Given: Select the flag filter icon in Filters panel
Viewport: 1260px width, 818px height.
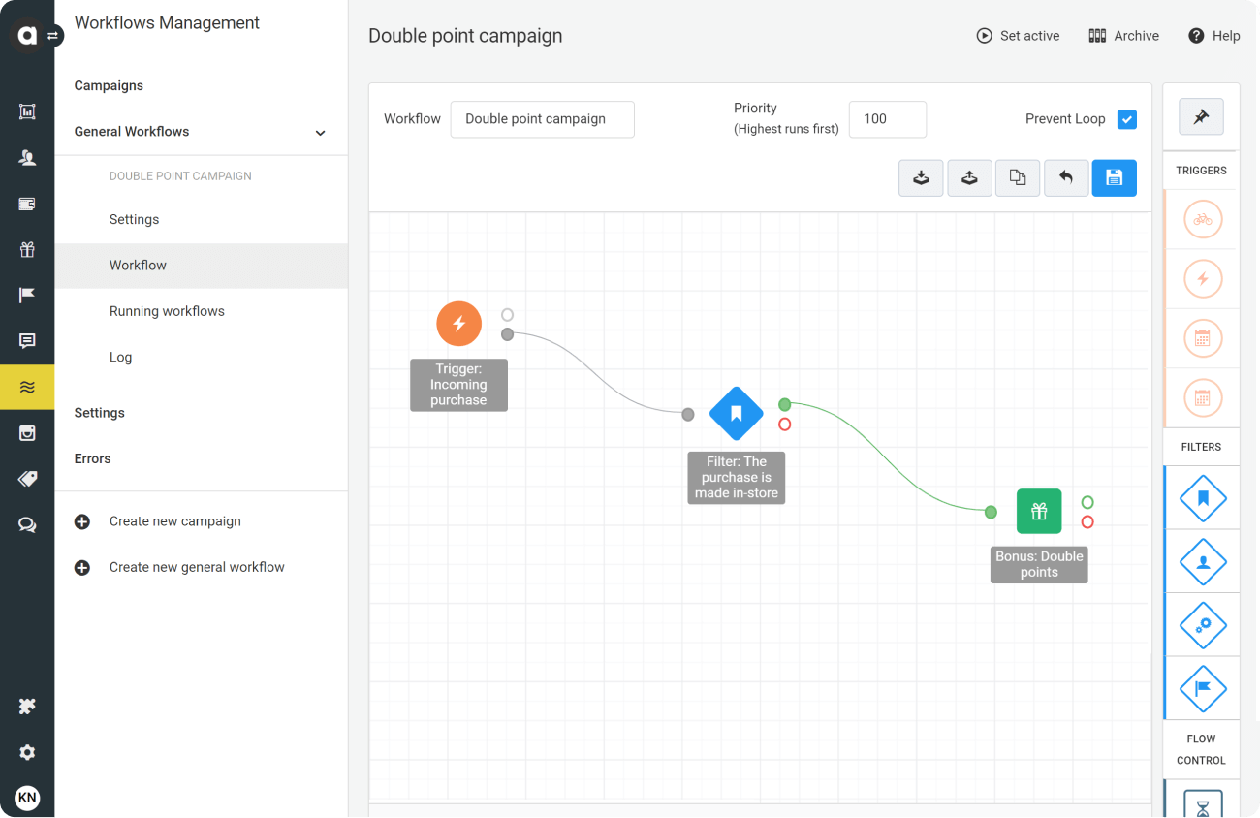Looking at the screenshot, I should pos(1202,688).
